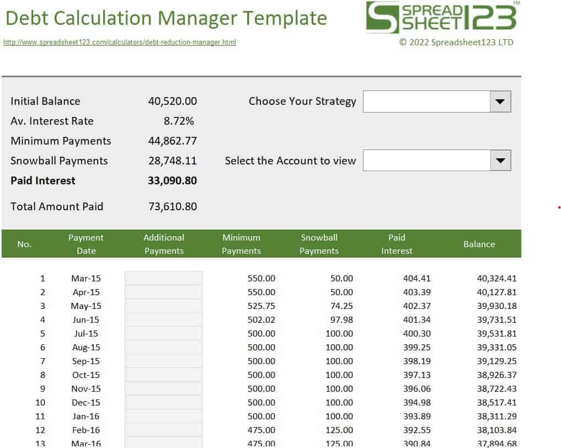This screenshot has height=448, width=561.
Task: Click the Choose Your Strategy combo box field
Action: pos(426,102)
